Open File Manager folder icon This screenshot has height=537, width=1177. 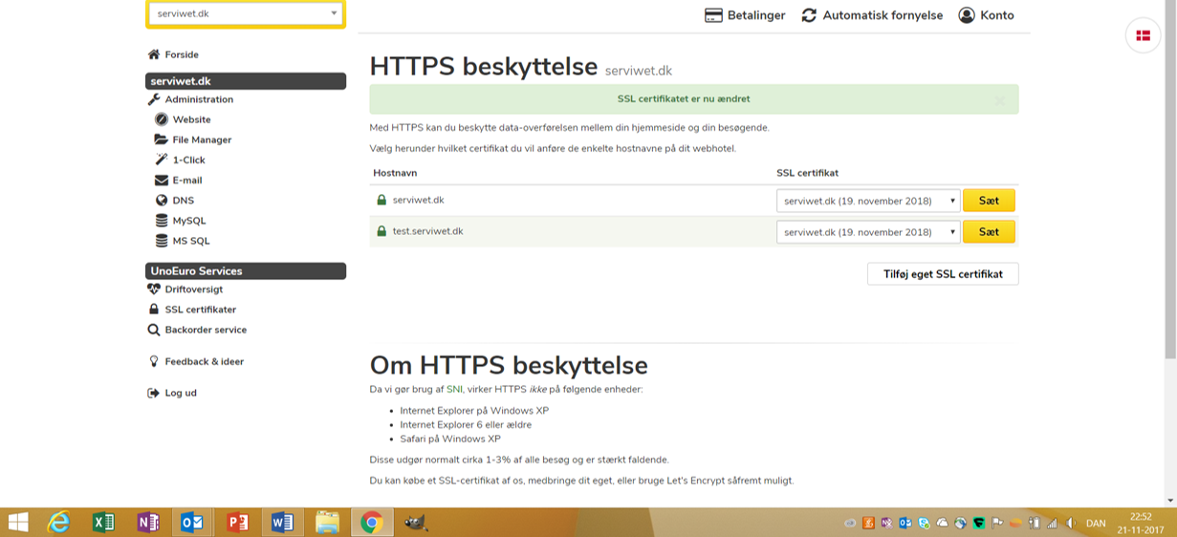point(162,140)
